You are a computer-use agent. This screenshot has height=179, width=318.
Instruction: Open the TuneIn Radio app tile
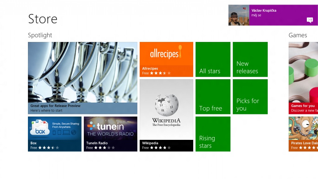111,134
